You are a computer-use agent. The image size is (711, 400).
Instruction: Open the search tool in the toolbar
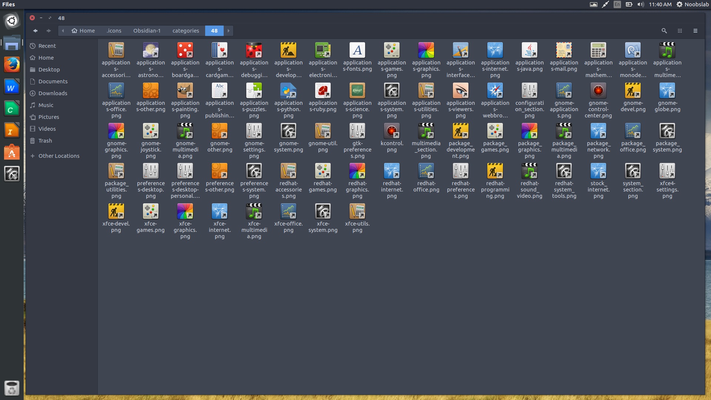[x=665, y=31]
